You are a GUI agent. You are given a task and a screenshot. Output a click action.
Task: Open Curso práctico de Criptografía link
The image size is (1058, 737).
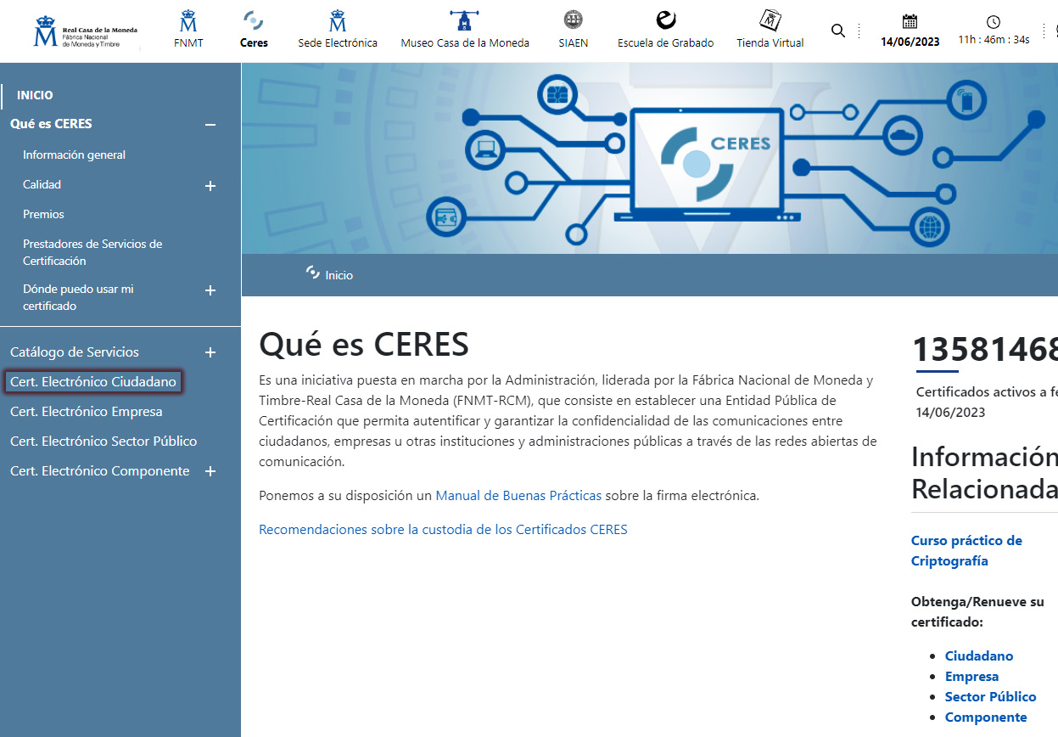(966, 551)
